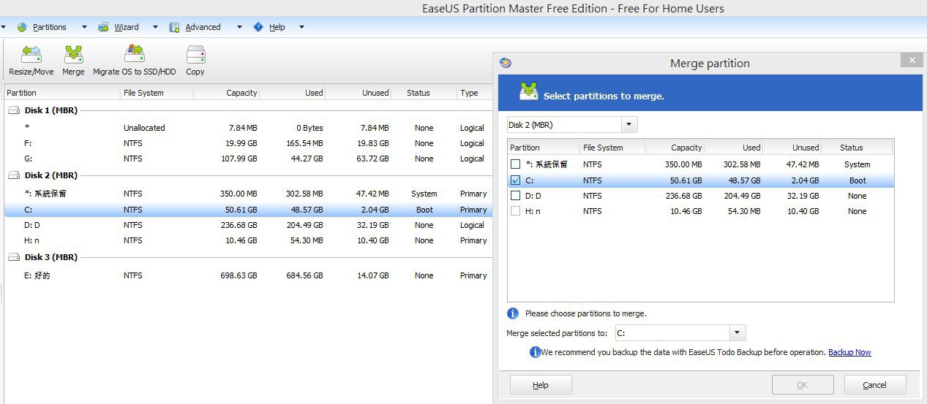Sort main list by Unused column

(x=358, y=93)
